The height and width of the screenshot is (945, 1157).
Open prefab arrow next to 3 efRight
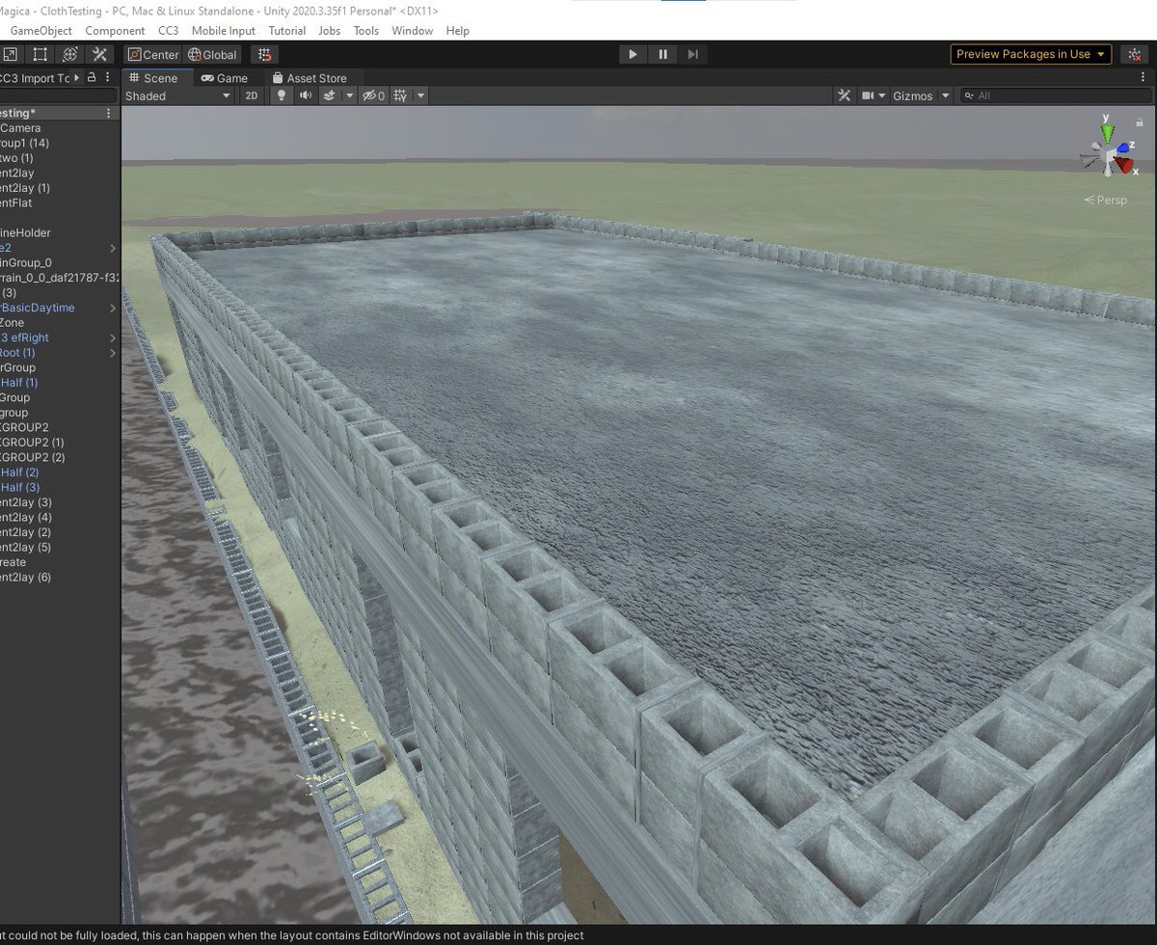coord(113,337)
